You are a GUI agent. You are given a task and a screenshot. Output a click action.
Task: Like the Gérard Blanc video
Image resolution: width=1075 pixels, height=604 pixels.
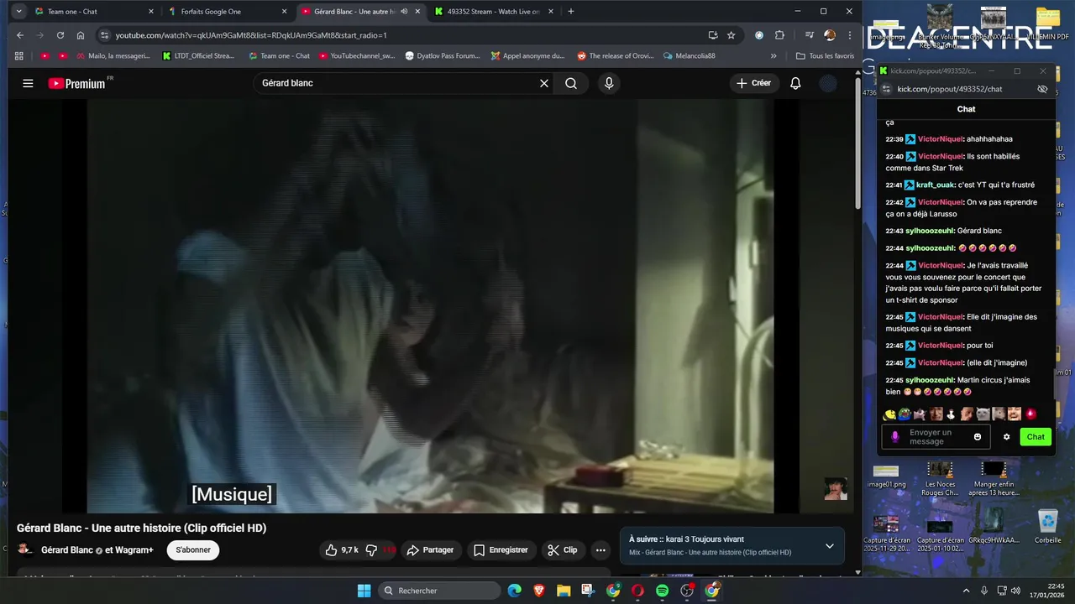[x=342, y=550]
